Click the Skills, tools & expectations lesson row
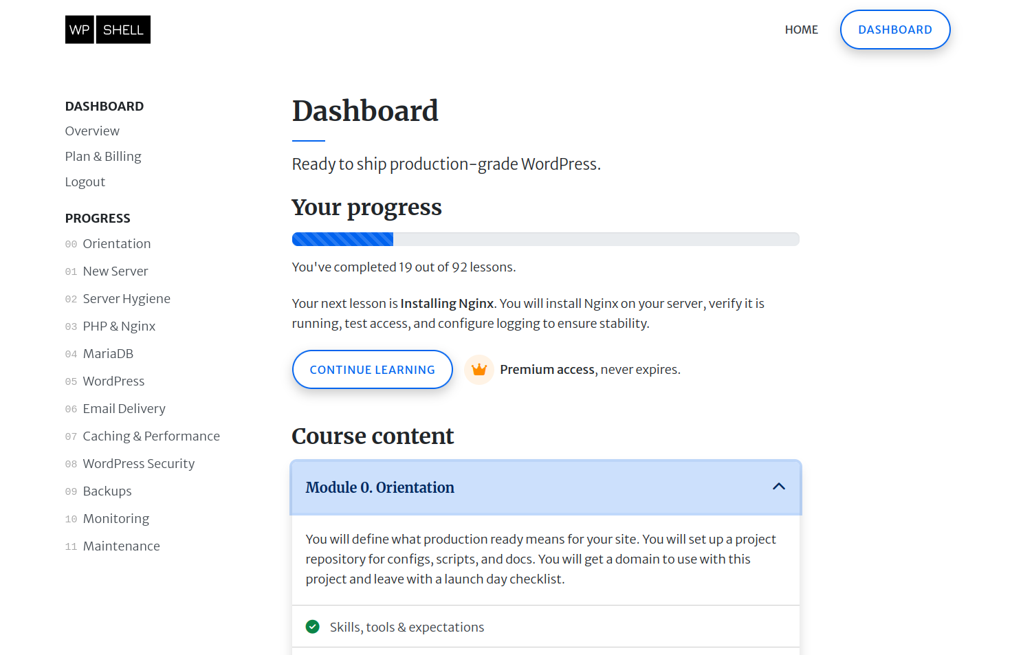 click(x=406, y=626)
